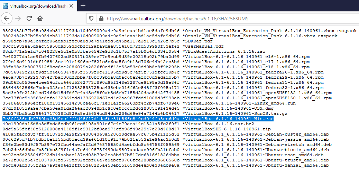Click the openSUSE132-1.x86_64.rpm filename
Screen dimensions: 359x169
point(257,93)
